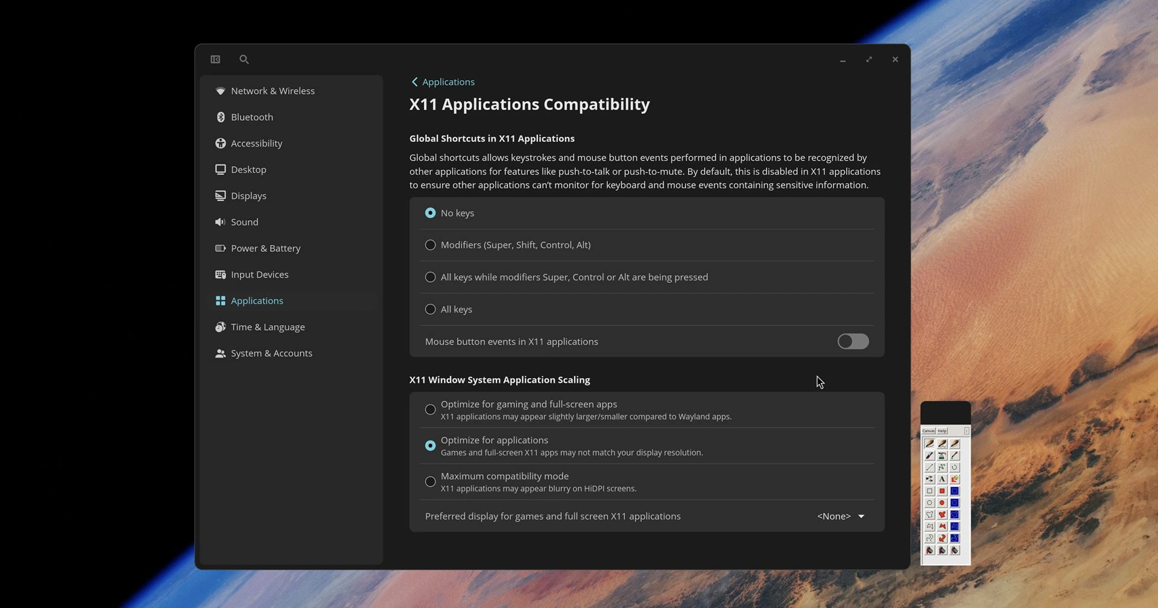The width and height of the screenshot is (1158, 608).
Task: Toggle the sidebar panel icon in header
Action: 215,59
